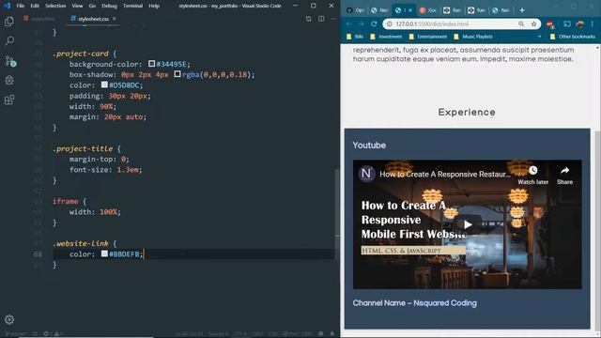This screenshot has width=601, height=338.
Task: Click the video title link on the embed
Action: (x=445, y=175)
